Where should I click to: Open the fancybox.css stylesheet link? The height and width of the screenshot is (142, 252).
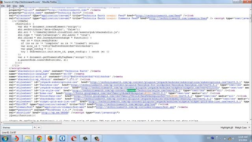tap(145, 85)
